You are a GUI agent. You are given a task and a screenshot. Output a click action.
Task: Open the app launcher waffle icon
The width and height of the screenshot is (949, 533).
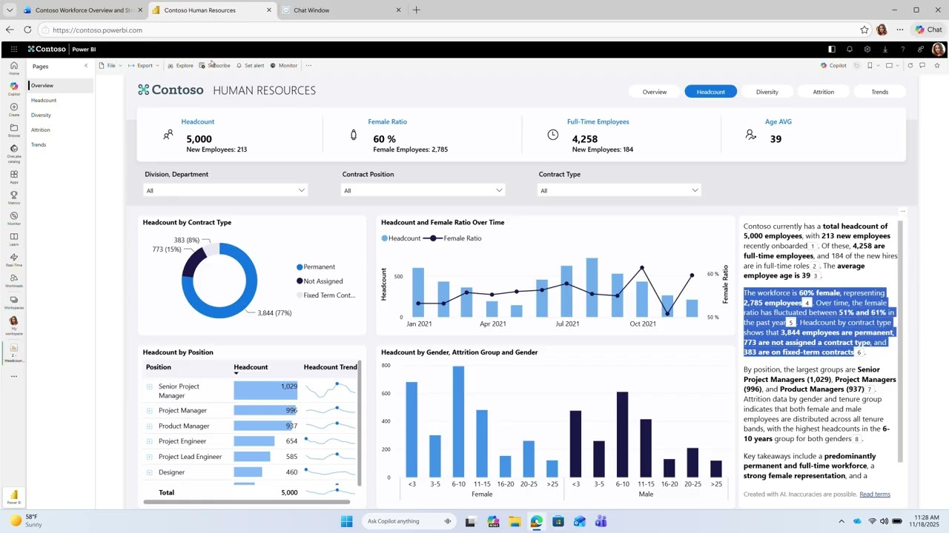(x=13, y=50)
